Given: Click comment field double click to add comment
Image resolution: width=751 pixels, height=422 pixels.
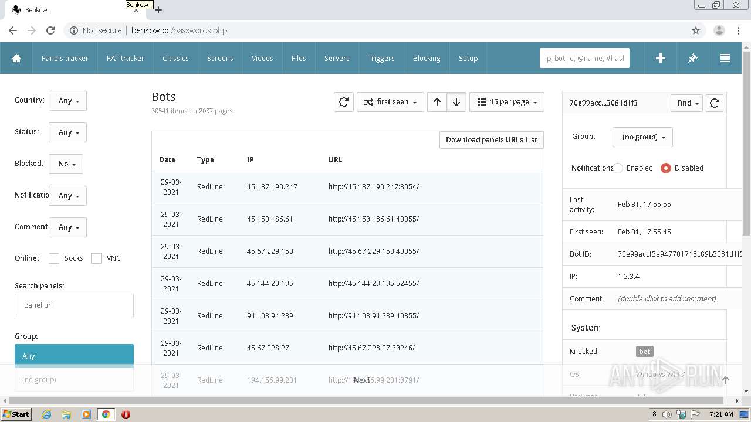Looking at the screenshot, I should 667,298.
